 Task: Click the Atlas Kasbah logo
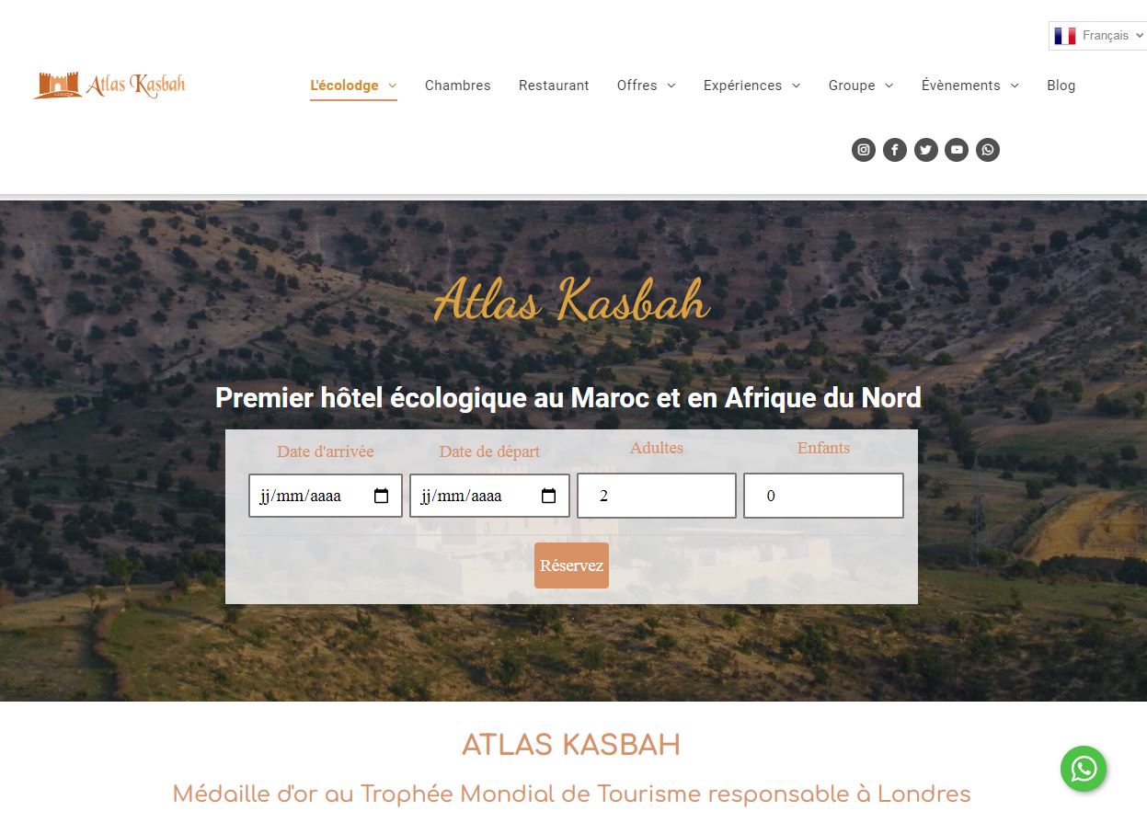[109, 85]
